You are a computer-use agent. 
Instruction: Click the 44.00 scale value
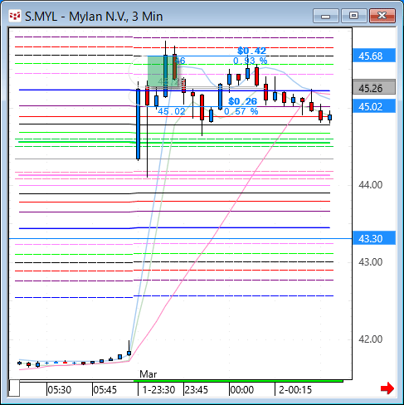371,185
